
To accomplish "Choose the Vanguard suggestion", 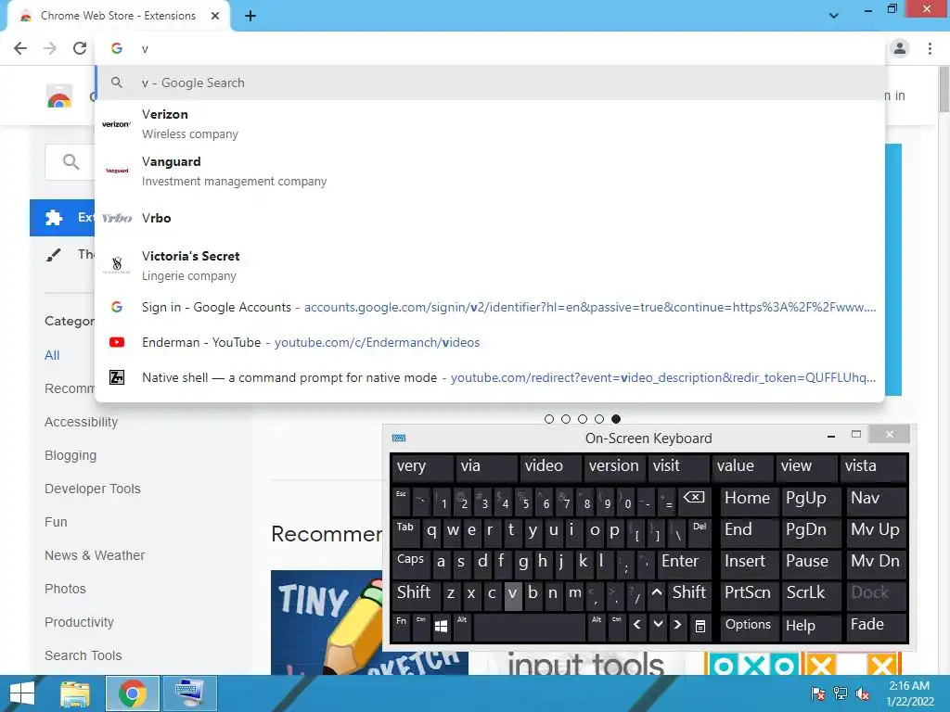I will tap(490, 172).
